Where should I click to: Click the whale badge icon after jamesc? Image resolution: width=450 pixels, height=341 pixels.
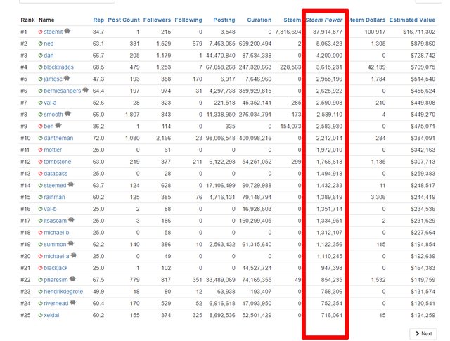coord(67,78)
